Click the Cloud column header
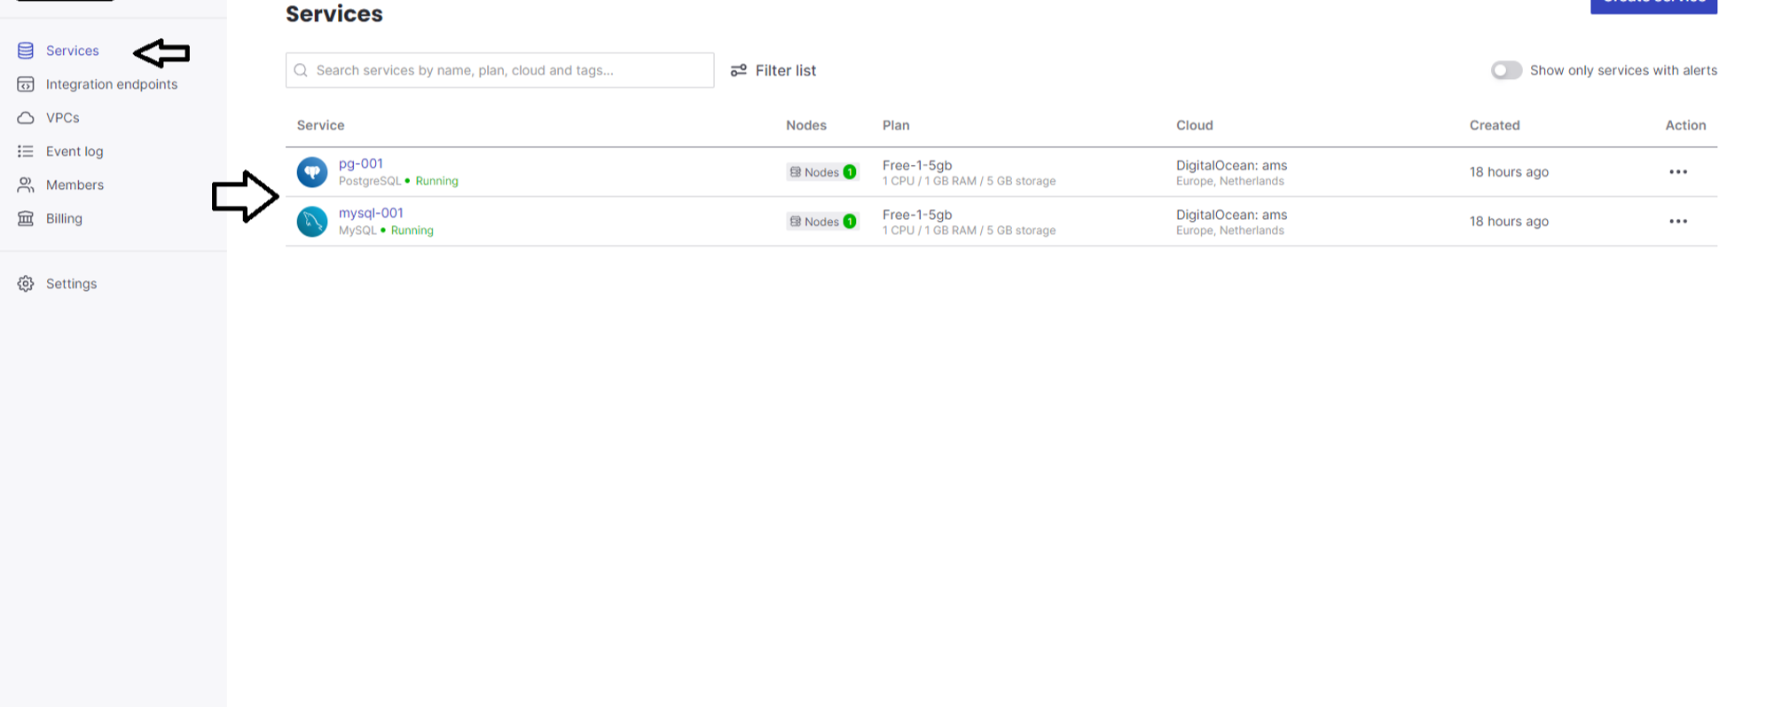 coord(1195,125)
